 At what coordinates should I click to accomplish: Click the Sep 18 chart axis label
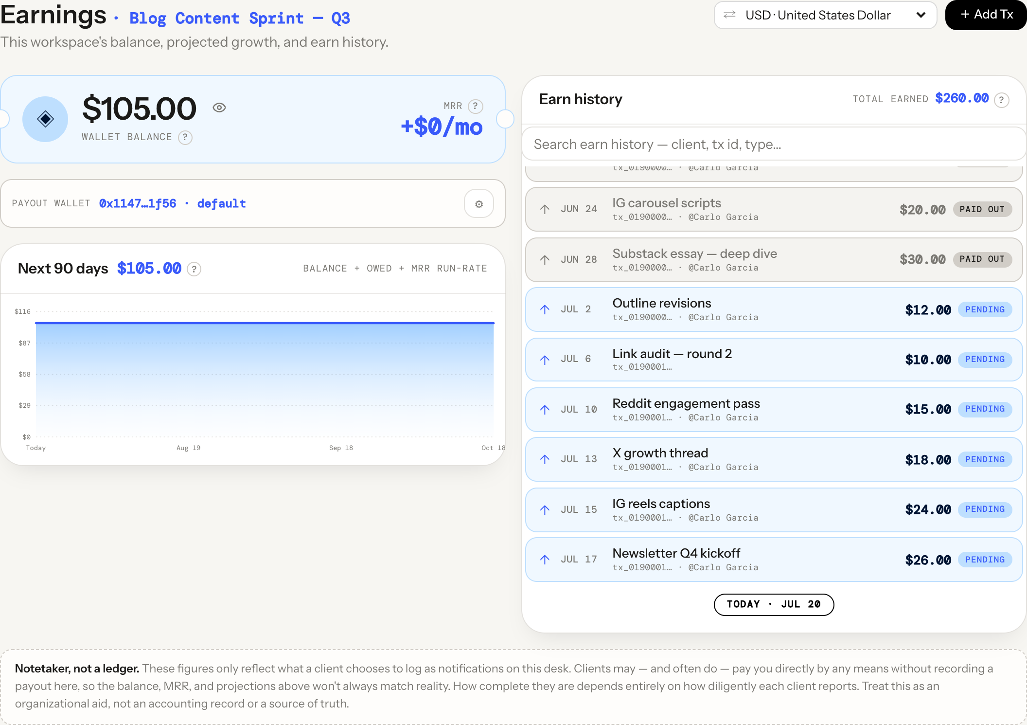point(341,448)
